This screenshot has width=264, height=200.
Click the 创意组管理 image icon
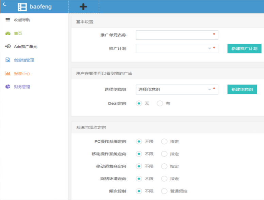click(8, 60)
